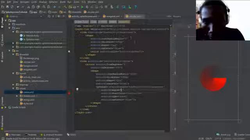Open the File menu
Screen dimensions: 250x140
(x=3, y=2)
